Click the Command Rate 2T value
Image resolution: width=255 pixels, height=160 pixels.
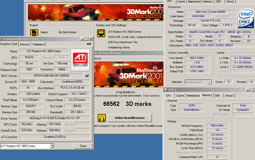(217, 157)
